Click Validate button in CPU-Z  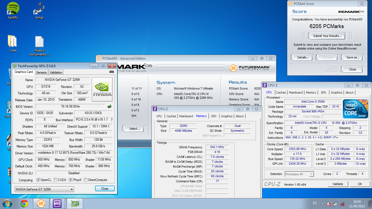pyautogui.click(x=338, y=184)
